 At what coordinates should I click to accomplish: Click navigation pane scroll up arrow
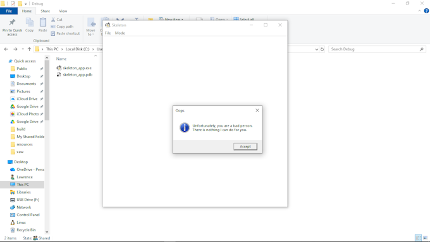[x=47, y=58]
